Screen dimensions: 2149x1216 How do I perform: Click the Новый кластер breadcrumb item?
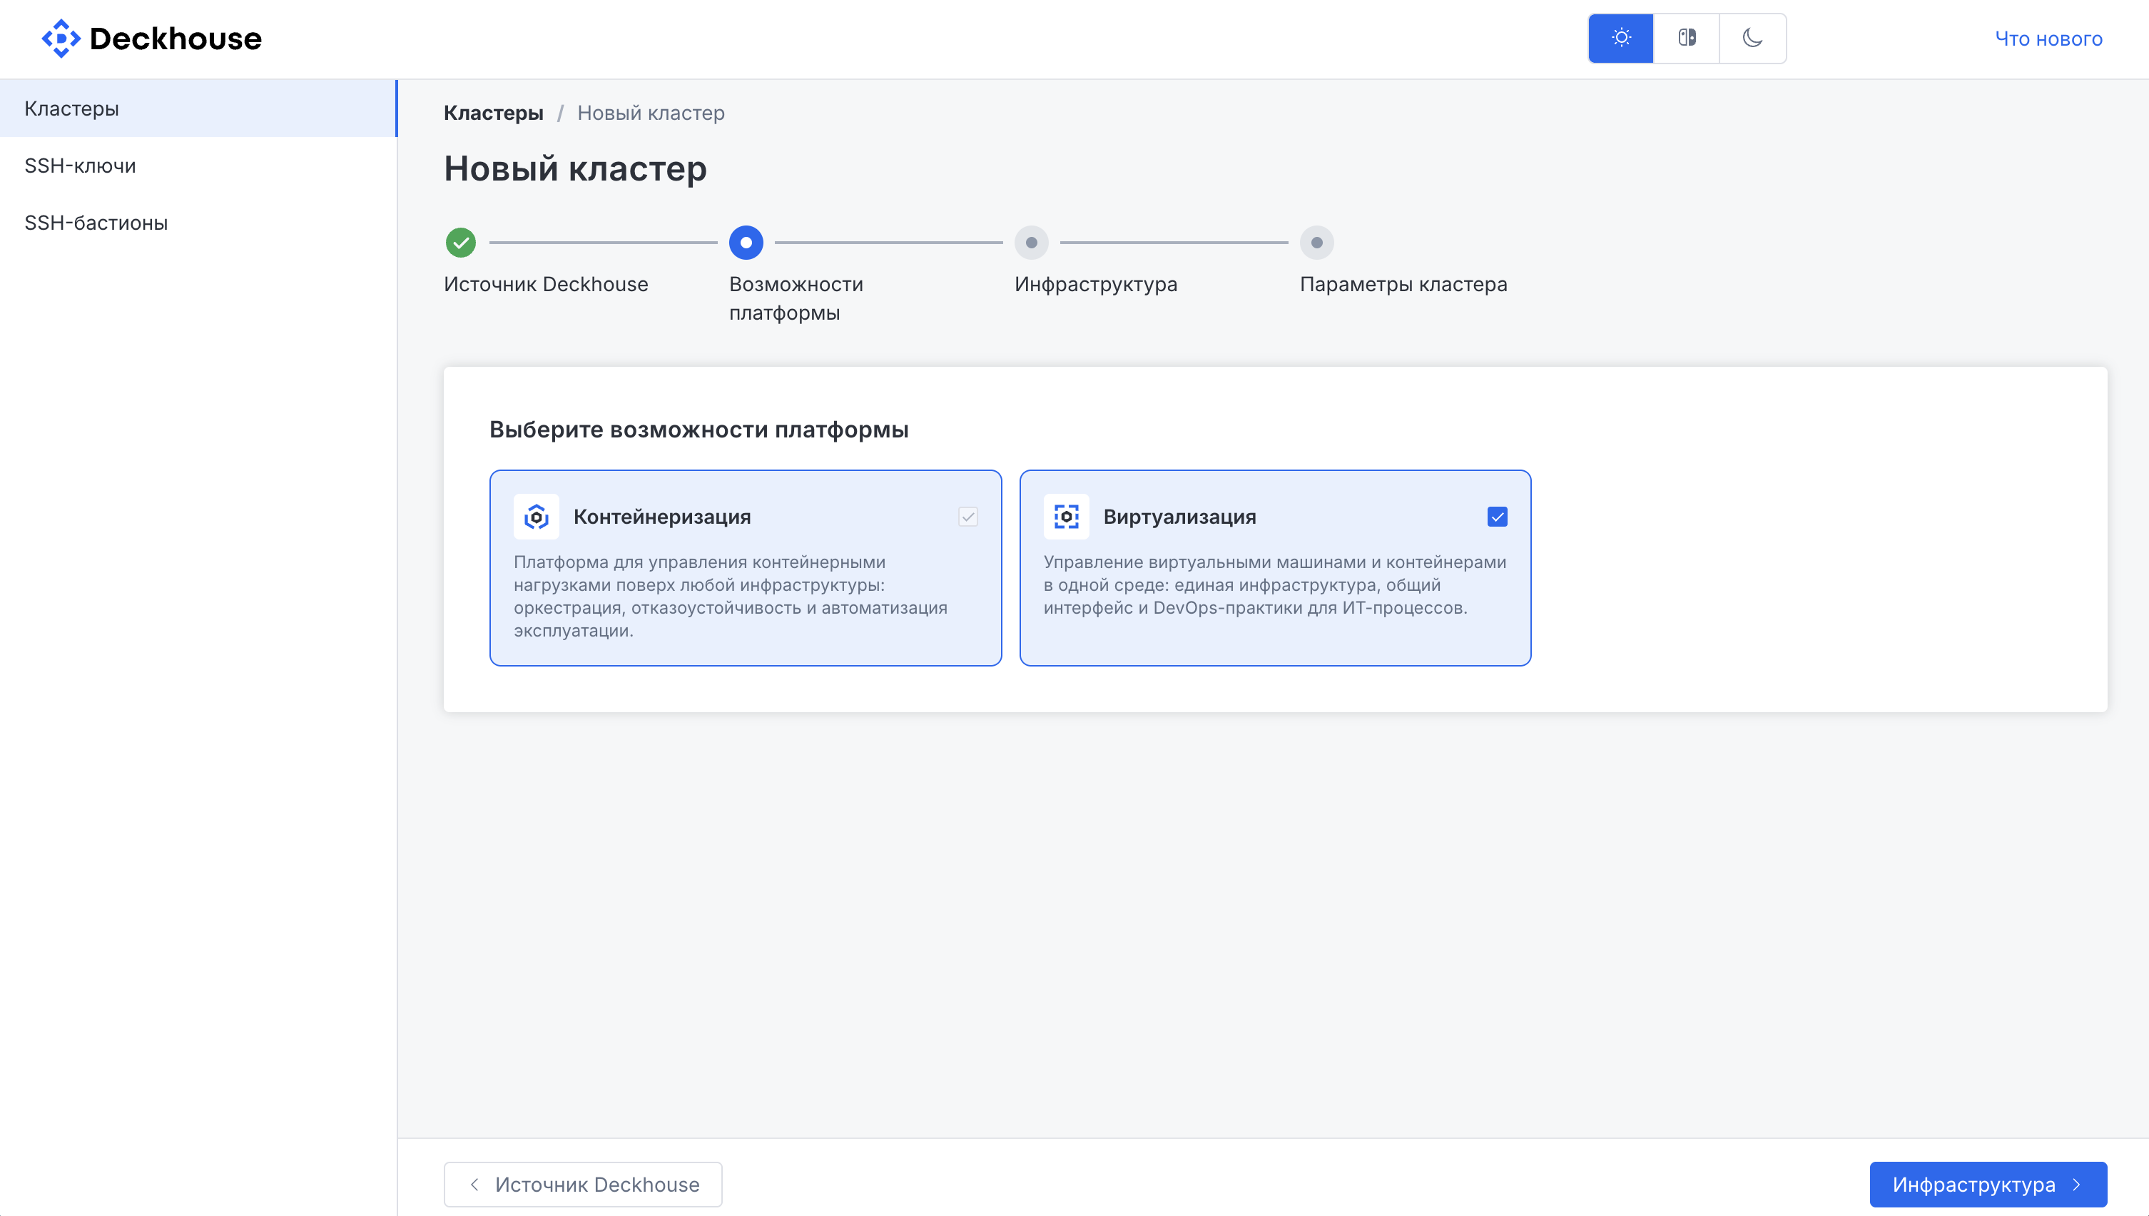point(651,113)
